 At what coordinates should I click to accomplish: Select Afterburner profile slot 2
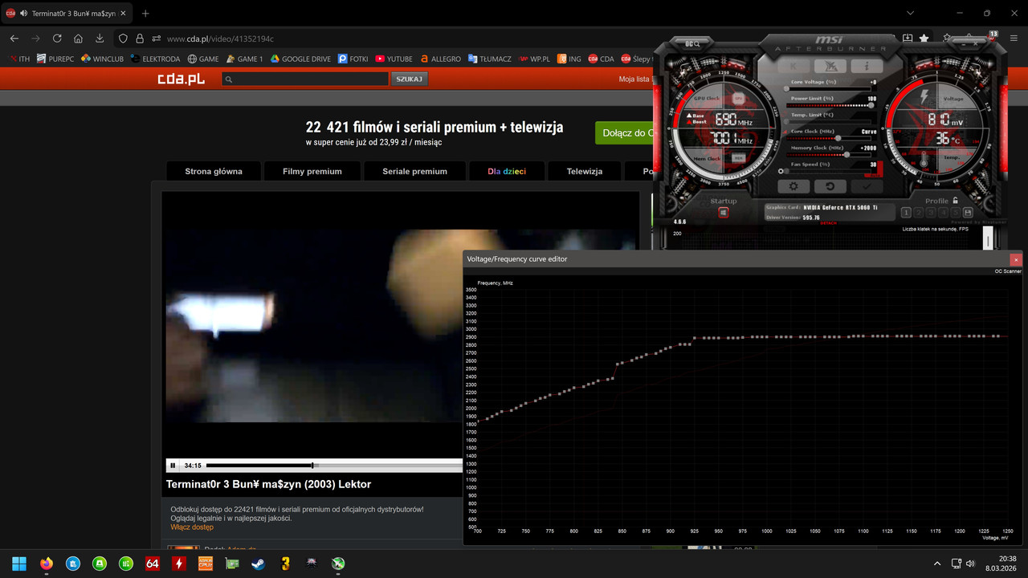[x=918, y=213]
